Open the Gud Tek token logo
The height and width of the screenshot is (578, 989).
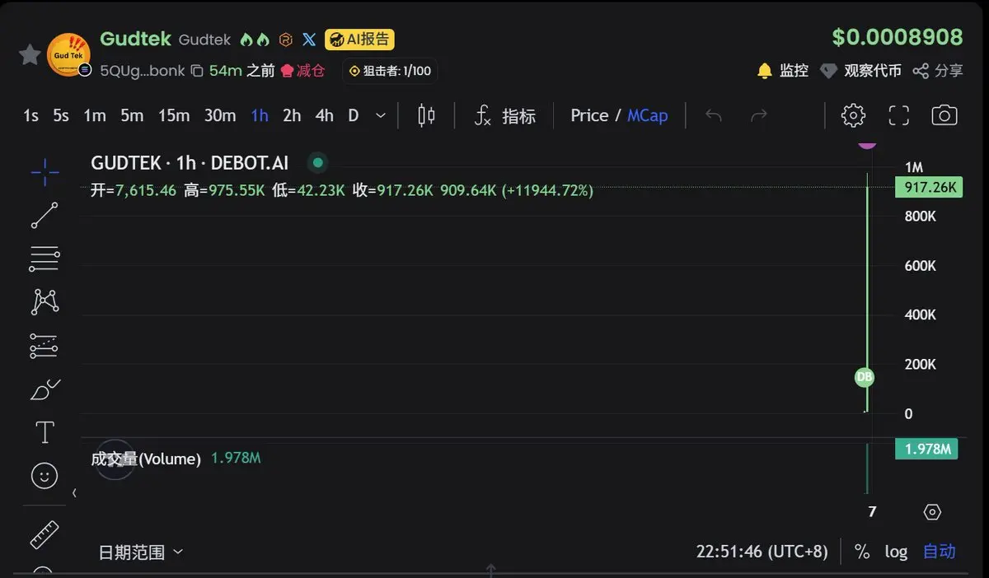[68, 55]
